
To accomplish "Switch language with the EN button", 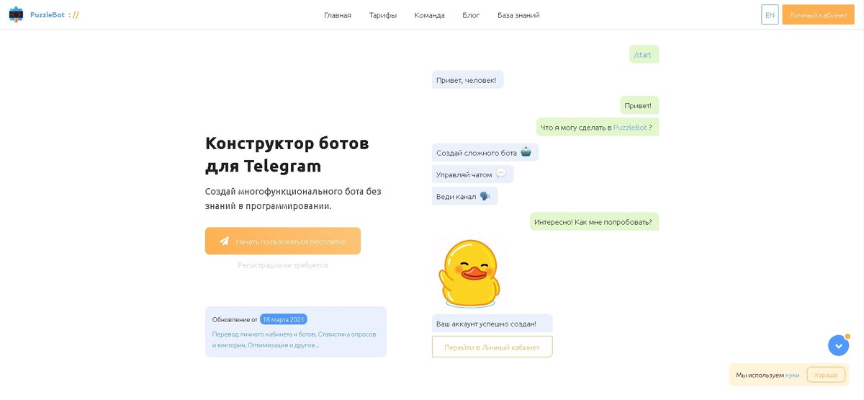I will (770, 14).
